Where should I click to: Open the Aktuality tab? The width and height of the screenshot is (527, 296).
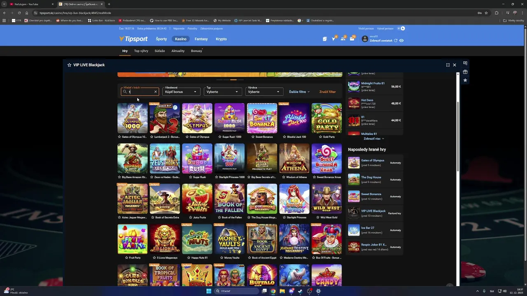click(x=178, y=51)
